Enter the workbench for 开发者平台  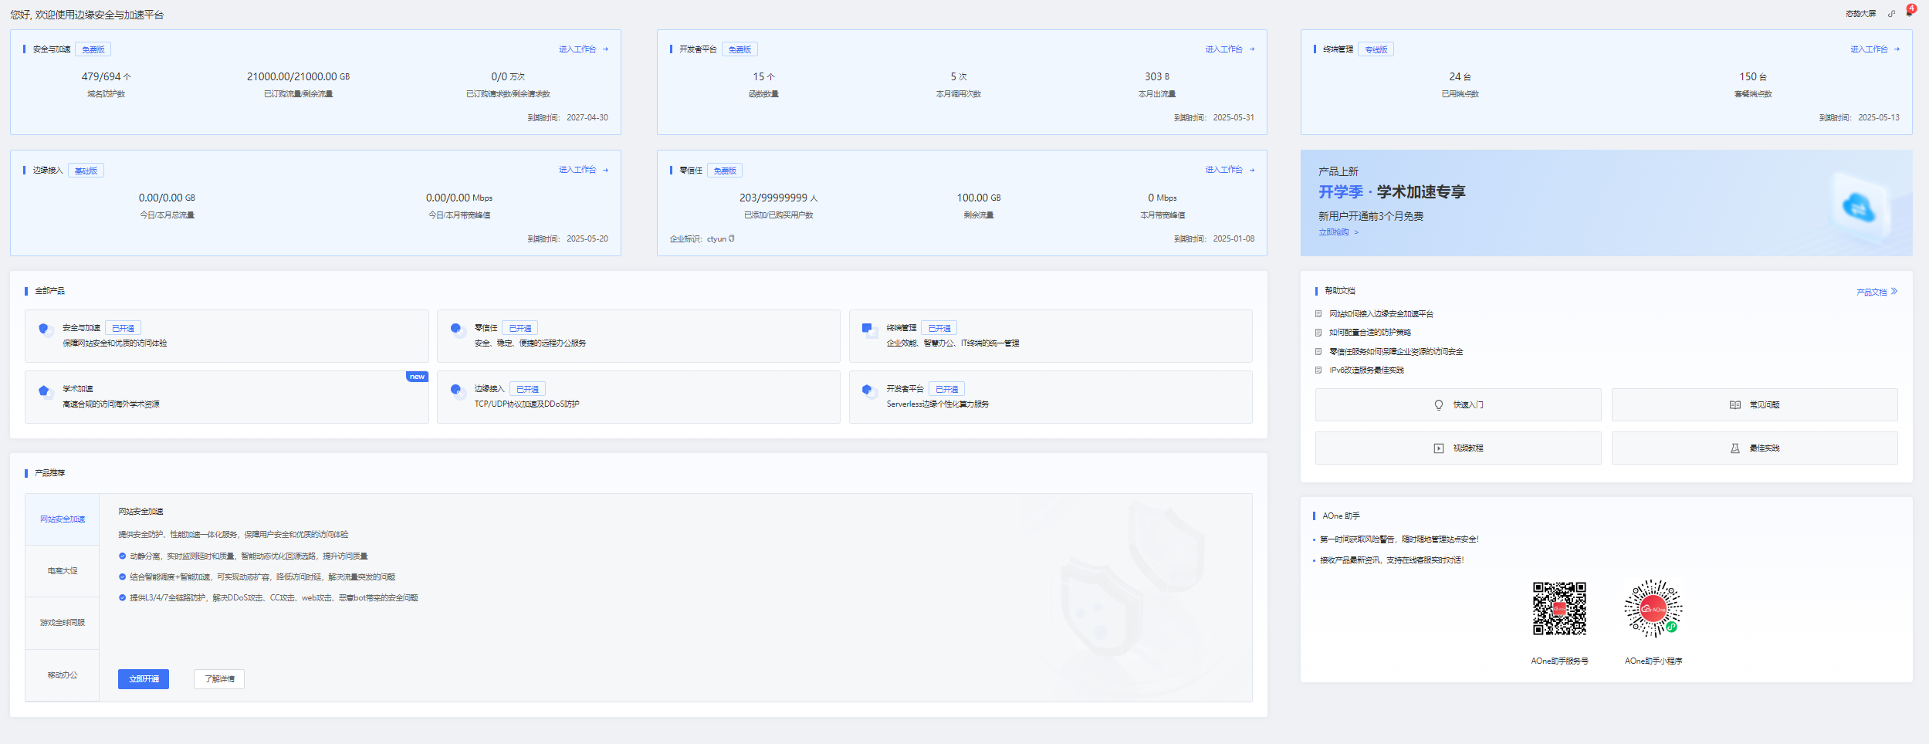pos(1230,49)
